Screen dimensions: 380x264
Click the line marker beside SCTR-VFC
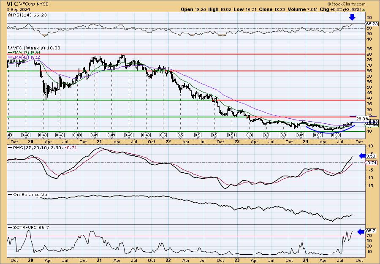click(10, 227)
